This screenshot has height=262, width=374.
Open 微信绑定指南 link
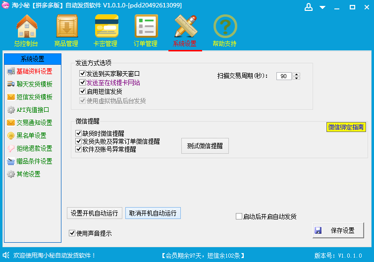point(346,128)
